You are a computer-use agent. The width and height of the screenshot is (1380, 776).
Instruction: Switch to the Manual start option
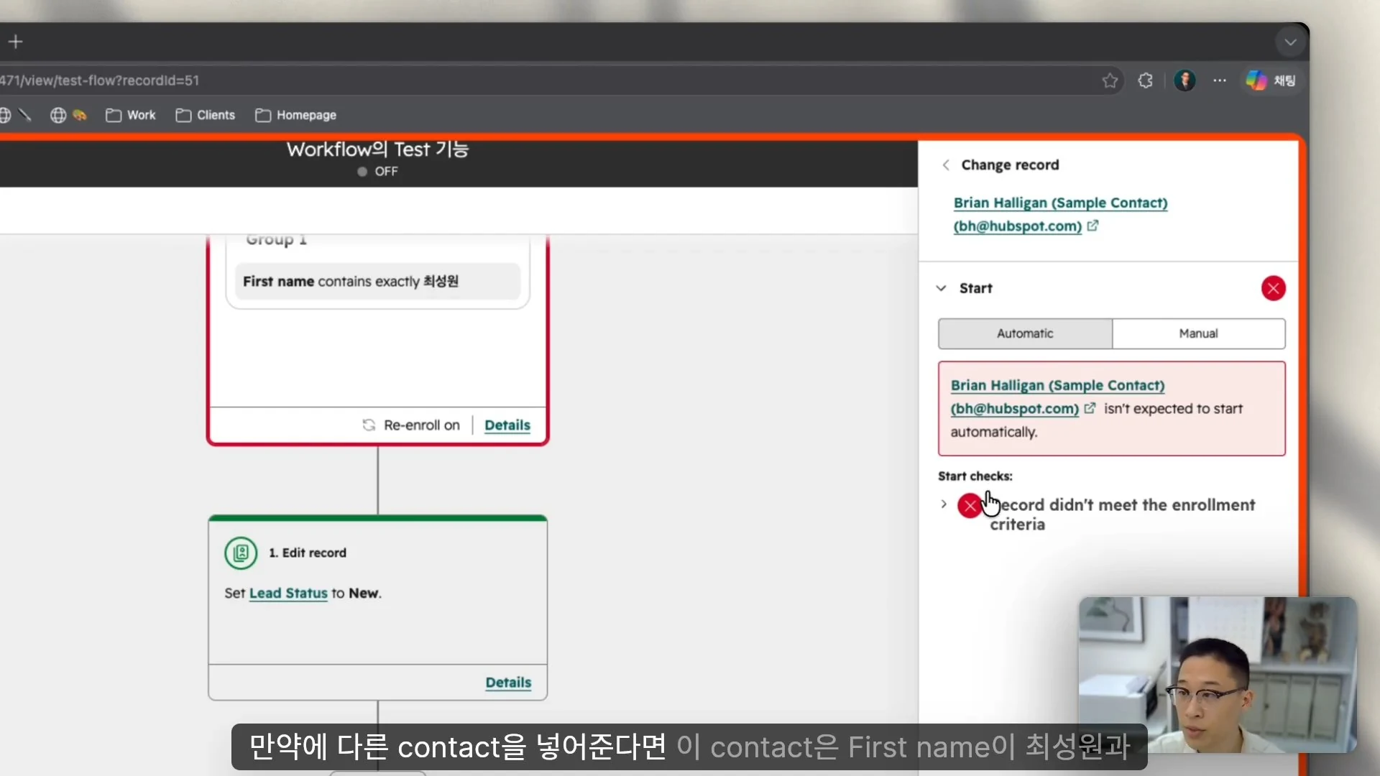(1198, 333)
